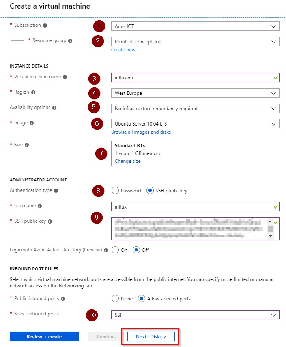This screenshot has width=286, height=347.
Task: Click the info icon next to Size
Action: (x=27, y=145)
